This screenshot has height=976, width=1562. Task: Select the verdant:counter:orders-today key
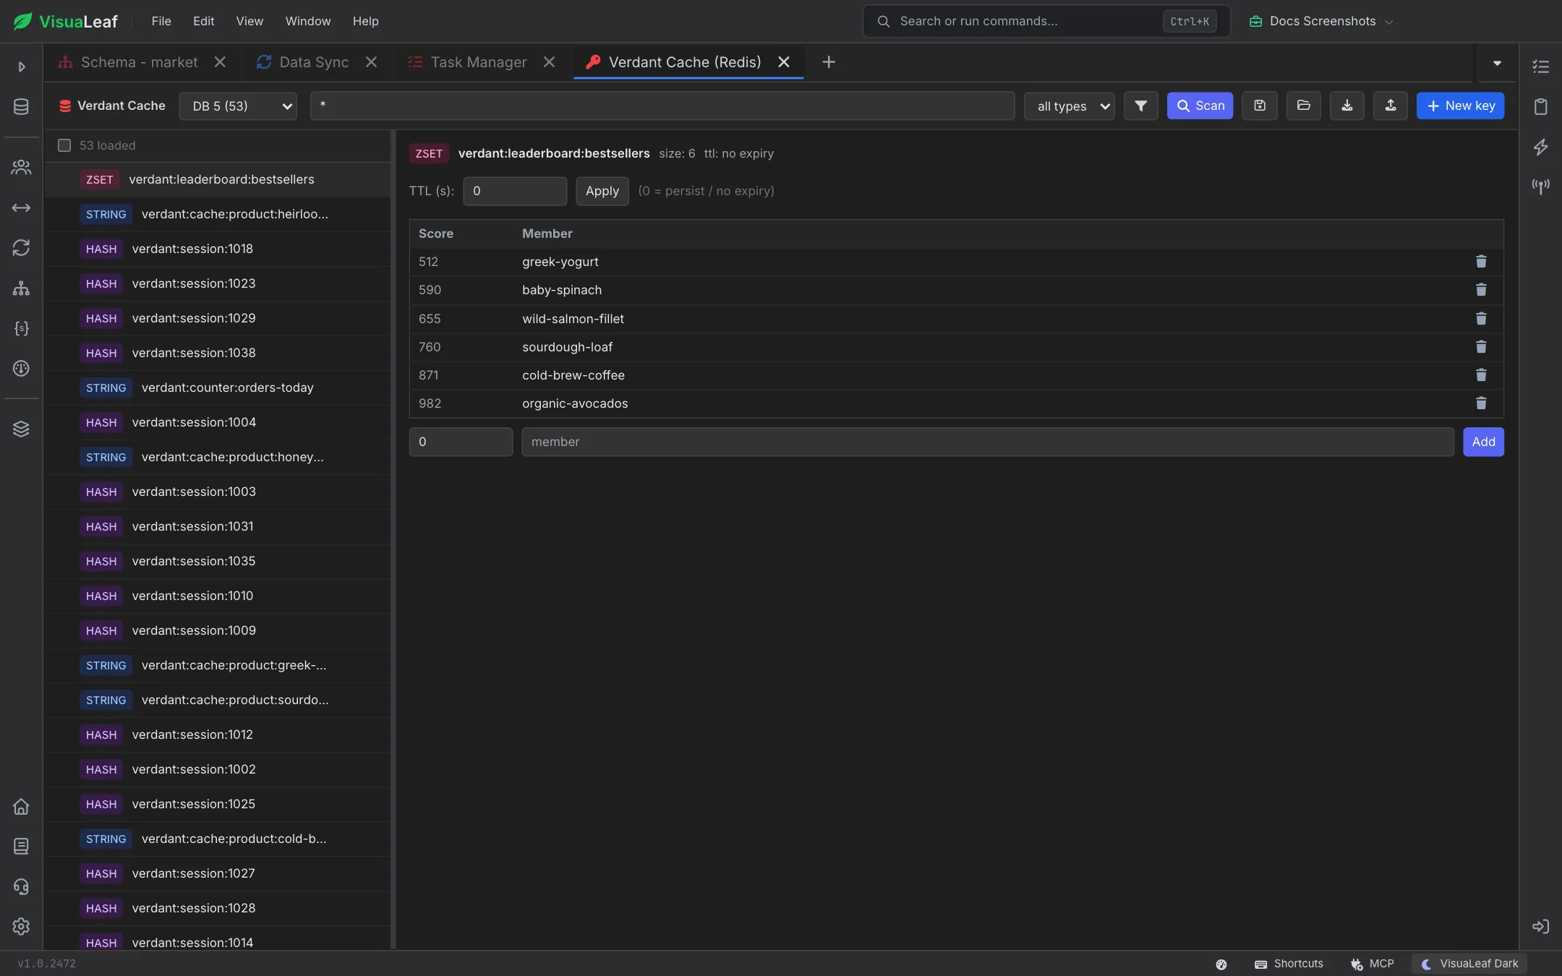pyautogui.click(x=218, y=388)
